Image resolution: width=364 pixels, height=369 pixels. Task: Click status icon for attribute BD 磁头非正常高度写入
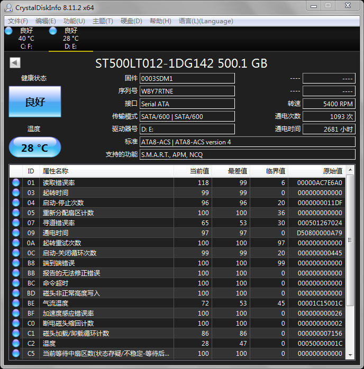tap(16, 293)
